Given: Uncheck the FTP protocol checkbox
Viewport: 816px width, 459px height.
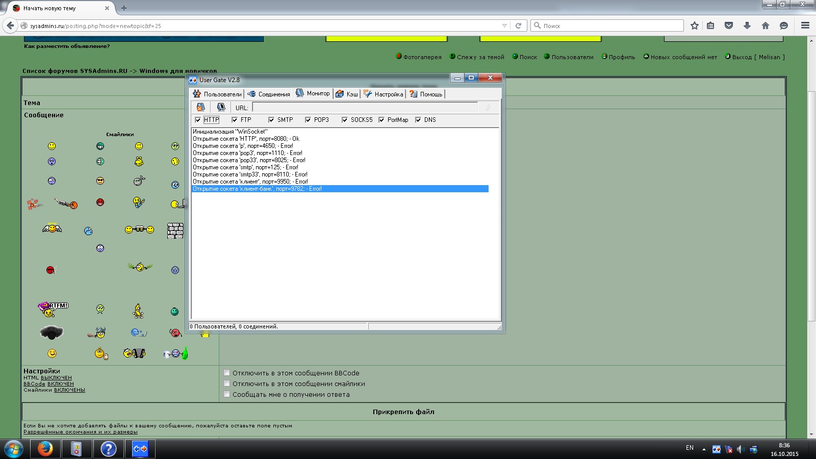Looking at the screenshot, I should pos(235,120).
